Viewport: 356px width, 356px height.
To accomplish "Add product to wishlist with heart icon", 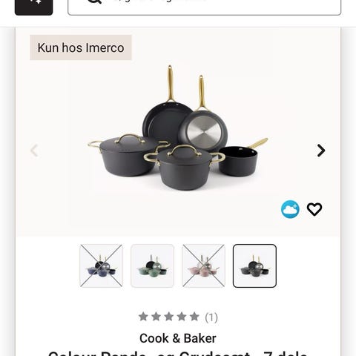I will click(314, 209).
